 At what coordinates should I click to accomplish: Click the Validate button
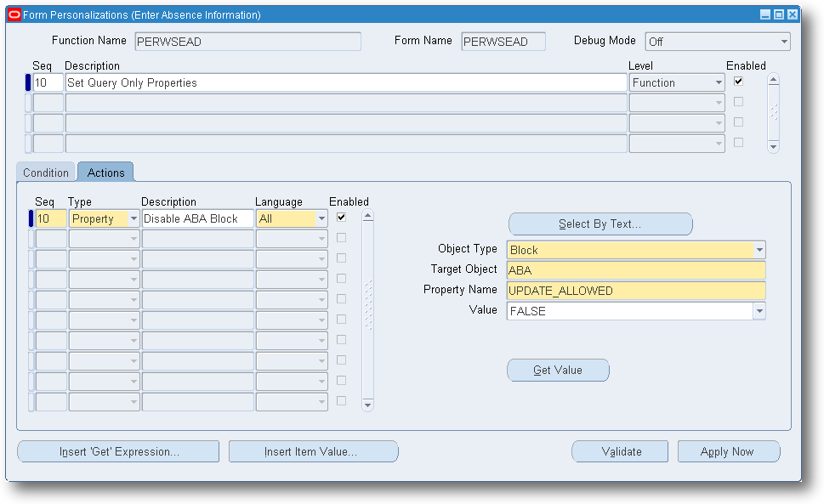(x=620, y=451)
